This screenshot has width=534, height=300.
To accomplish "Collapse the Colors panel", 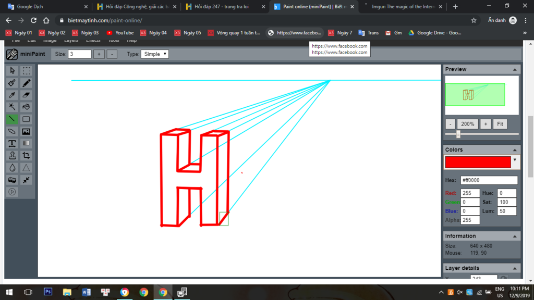I will click(515, 150).
